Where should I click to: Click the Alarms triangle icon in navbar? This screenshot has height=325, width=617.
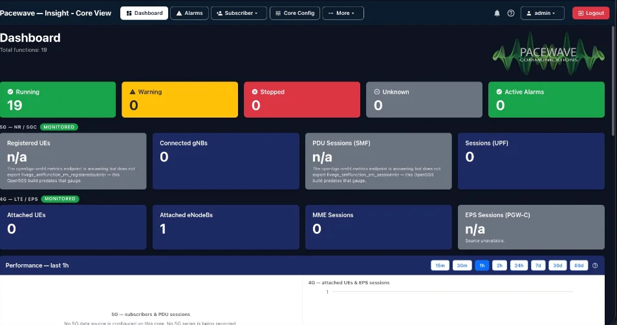[x=179, y=13]
